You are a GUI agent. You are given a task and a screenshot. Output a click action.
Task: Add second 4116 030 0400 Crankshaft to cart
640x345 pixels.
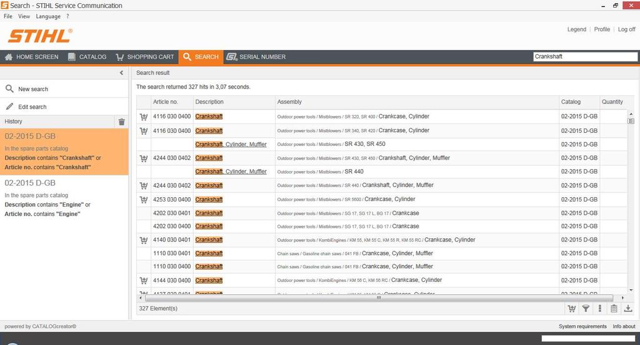pos(143,131)
